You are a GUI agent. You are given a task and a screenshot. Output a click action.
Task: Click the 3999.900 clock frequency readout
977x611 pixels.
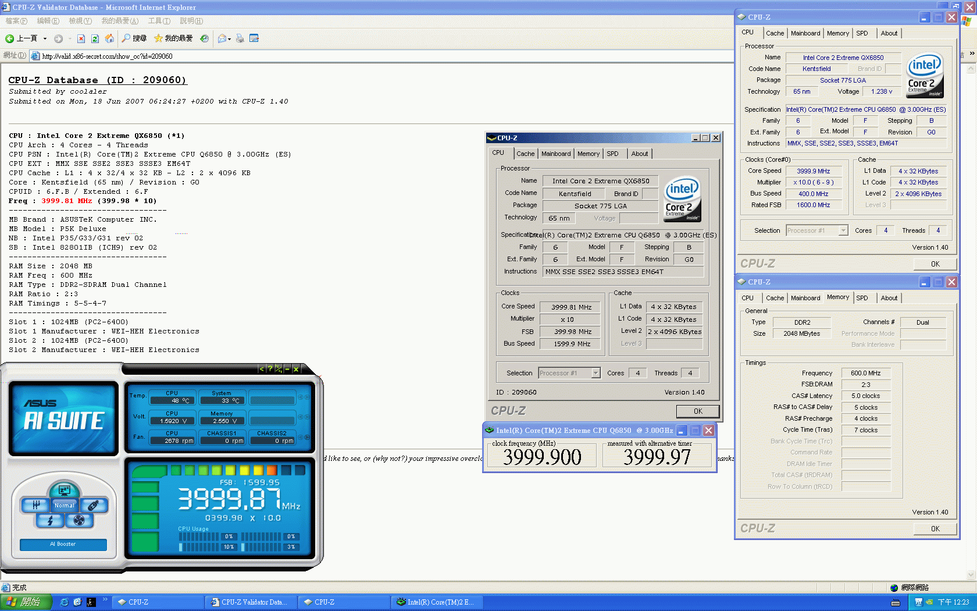542,457
